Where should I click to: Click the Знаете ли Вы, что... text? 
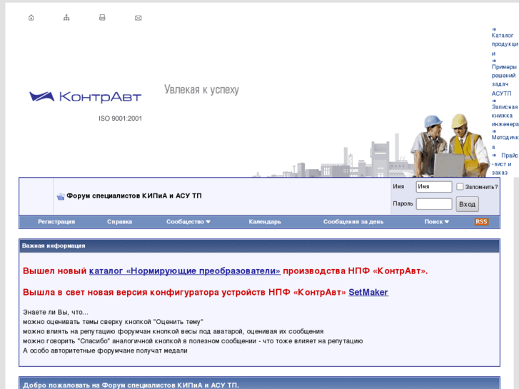tap(56, 312)
